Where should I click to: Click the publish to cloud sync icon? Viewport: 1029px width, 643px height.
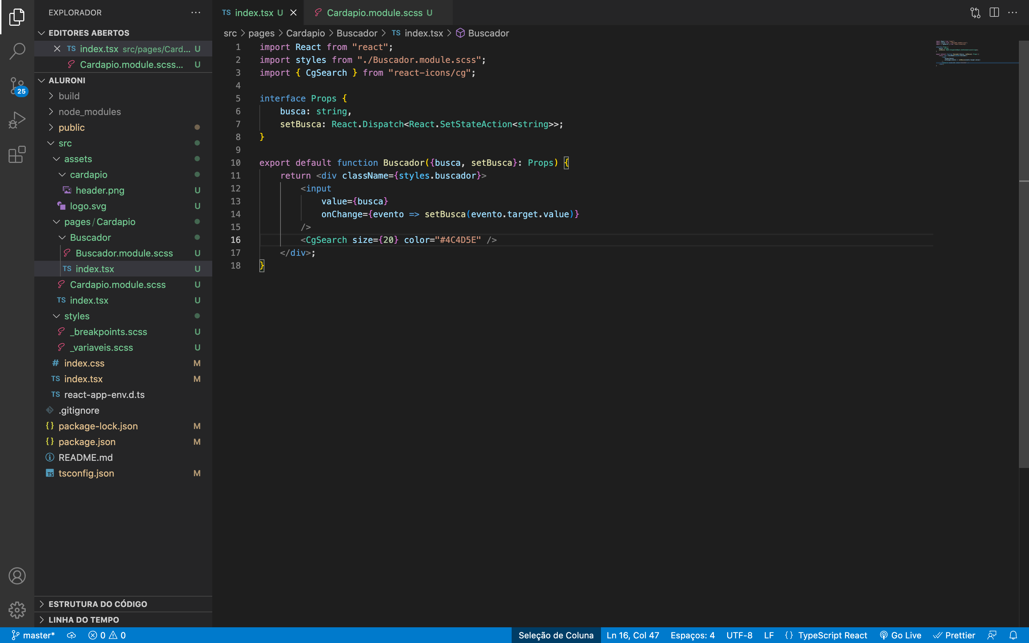click(x=71, y=635)
